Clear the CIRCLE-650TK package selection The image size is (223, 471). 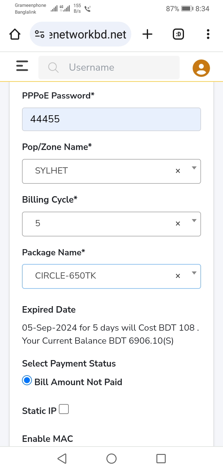[178, 276]
